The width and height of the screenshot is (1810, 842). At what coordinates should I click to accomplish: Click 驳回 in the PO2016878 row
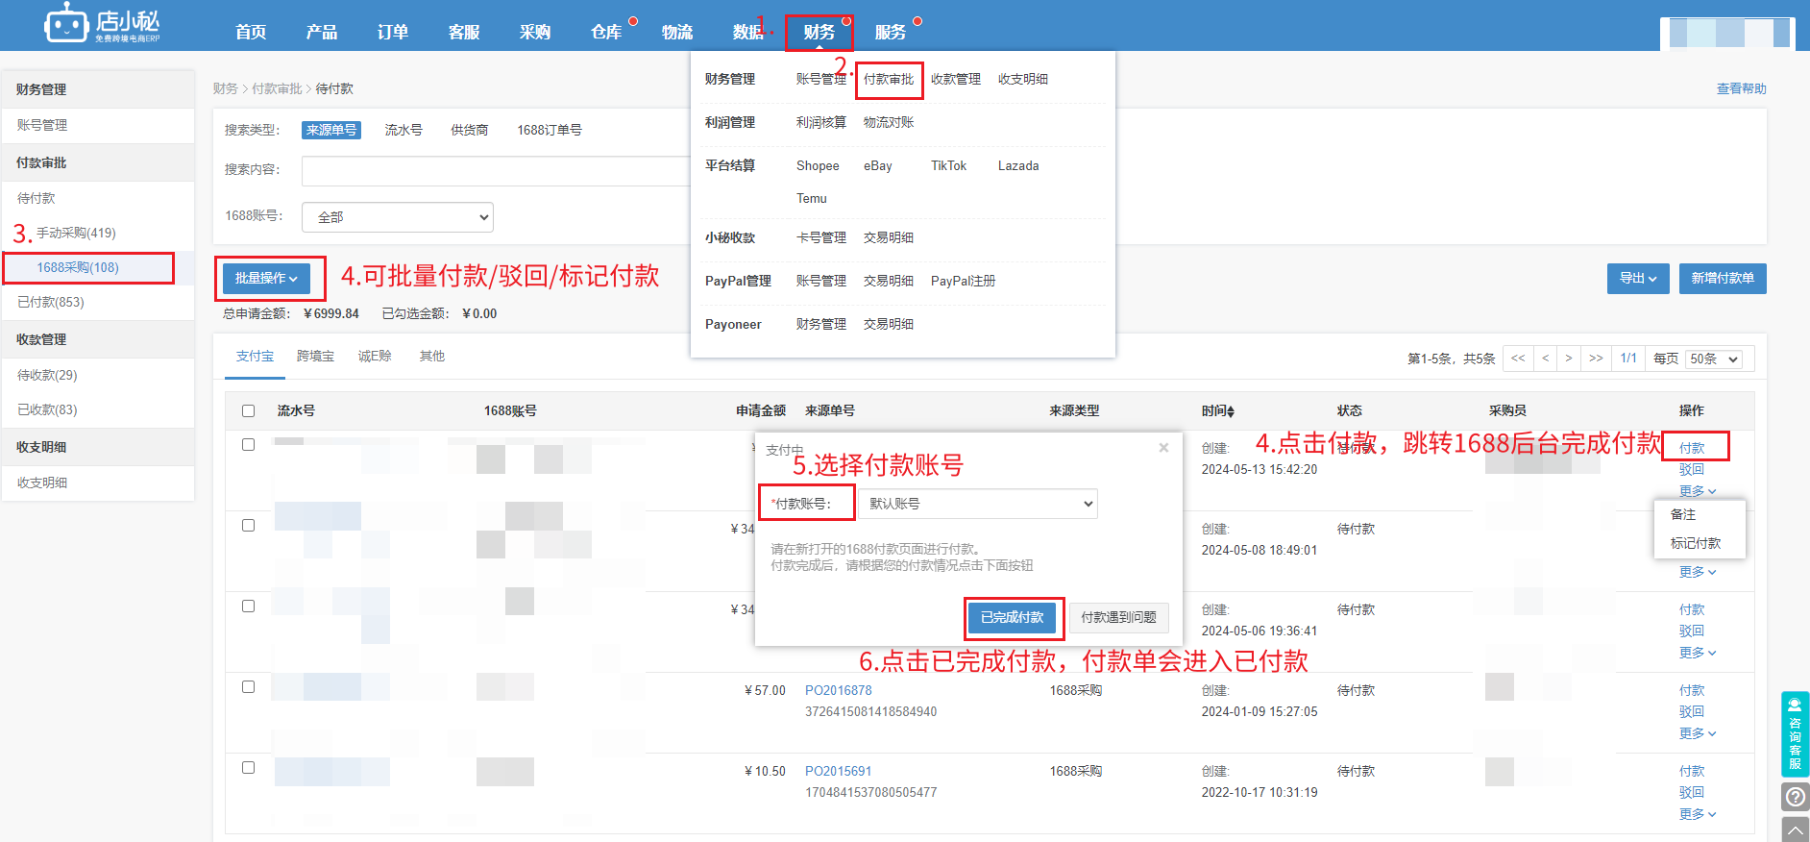(x=1692, y=711)
